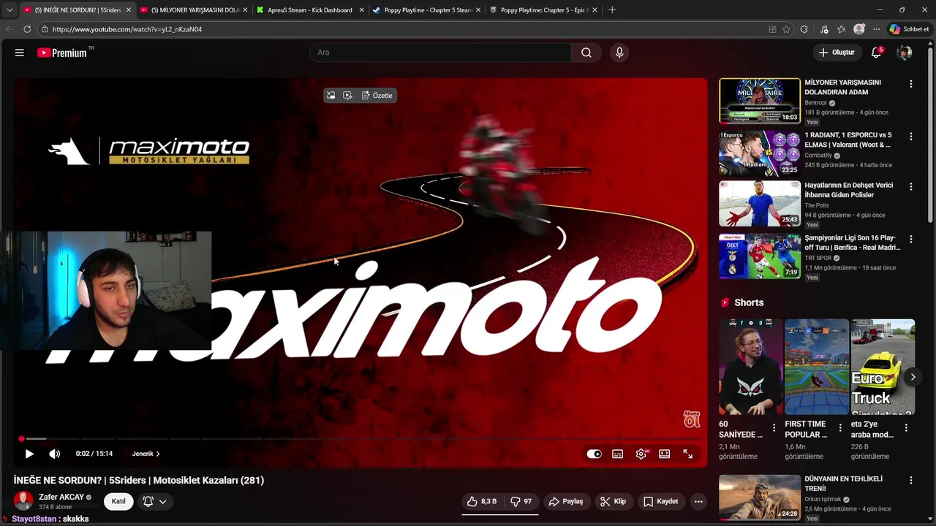The image size is (936, 526).
Task: Open the favorites list star-lines icon
Action: [x=842, y=29]
